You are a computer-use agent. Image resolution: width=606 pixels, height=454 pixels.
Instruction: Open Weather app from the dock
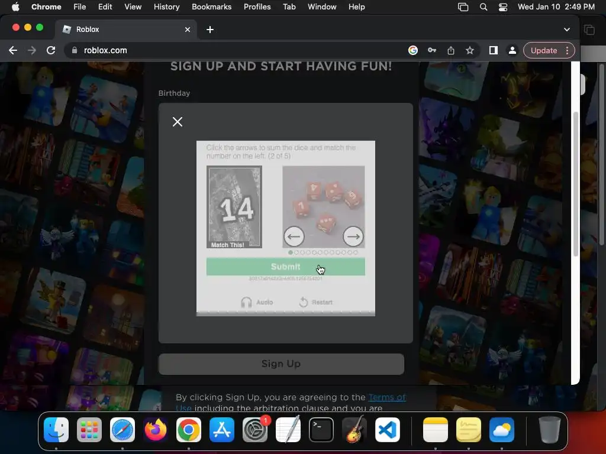pos(502,430)
